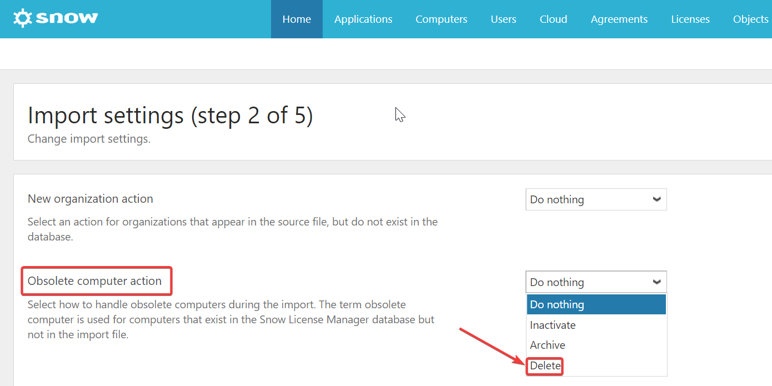Click Import settings (step 2 of 5) heading

pos(171,115)
